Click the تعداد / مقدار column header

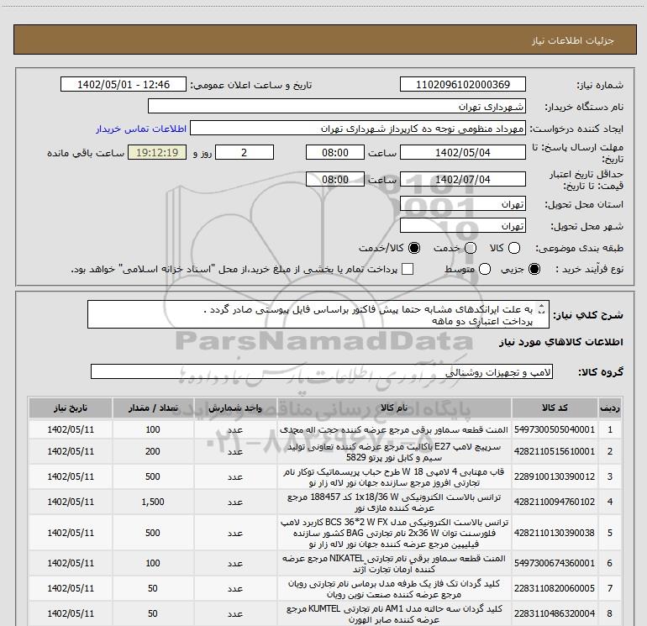click(x=153, y=408)
